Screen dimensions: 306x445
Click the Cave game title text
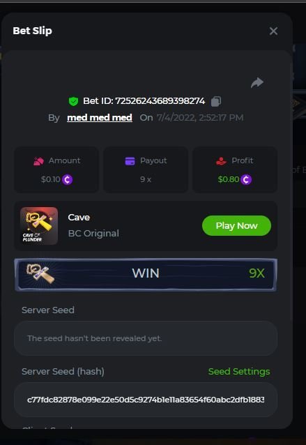tap(79, 218)
